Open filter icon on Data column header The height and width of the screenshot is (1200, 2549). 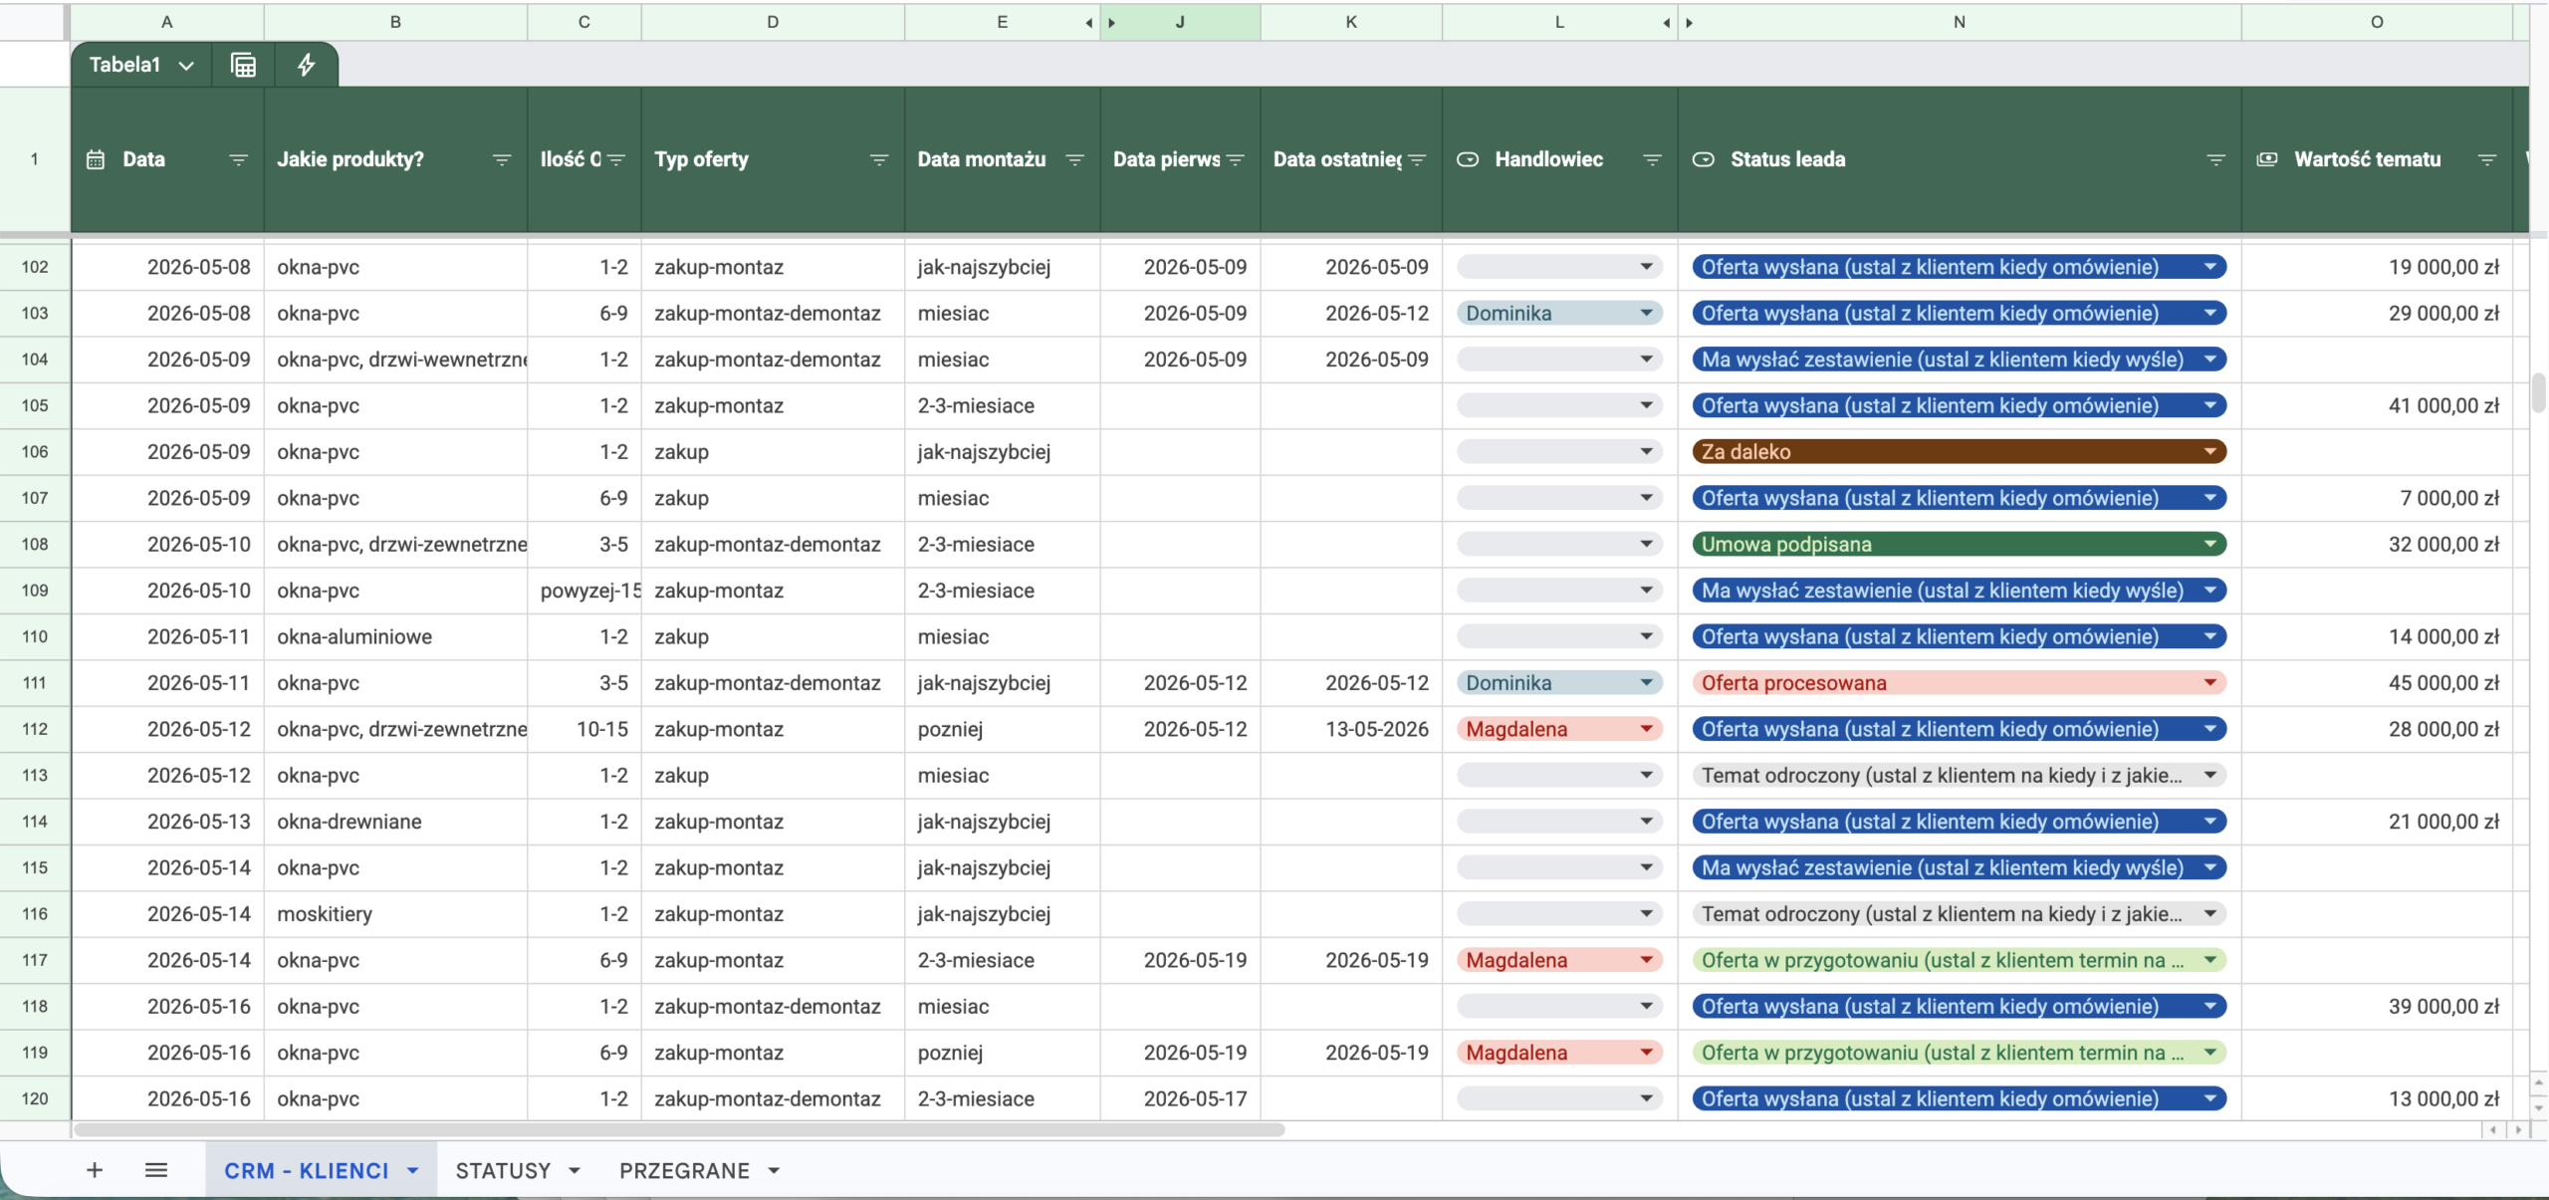click(x=238, y=159)
